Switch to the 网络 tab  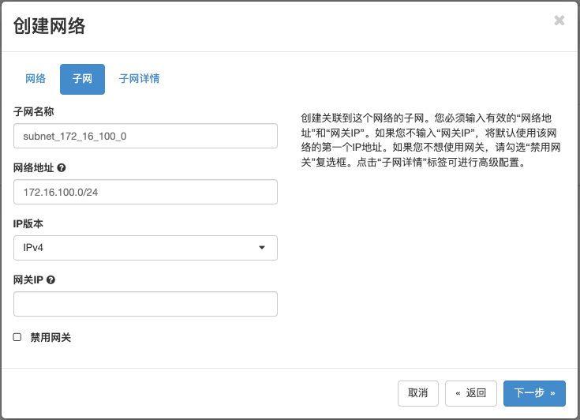pyautogui.click(x=36, y=79)
